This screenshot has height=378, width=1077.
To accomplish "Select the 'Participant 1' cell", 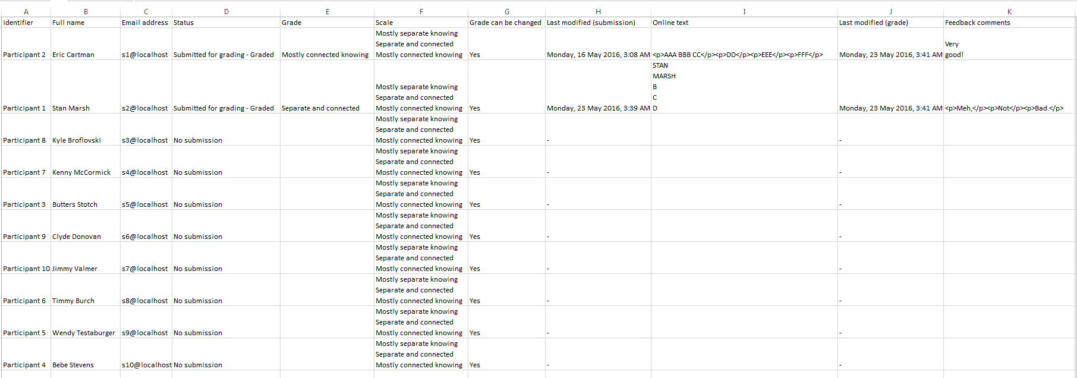I will (26, 87).
